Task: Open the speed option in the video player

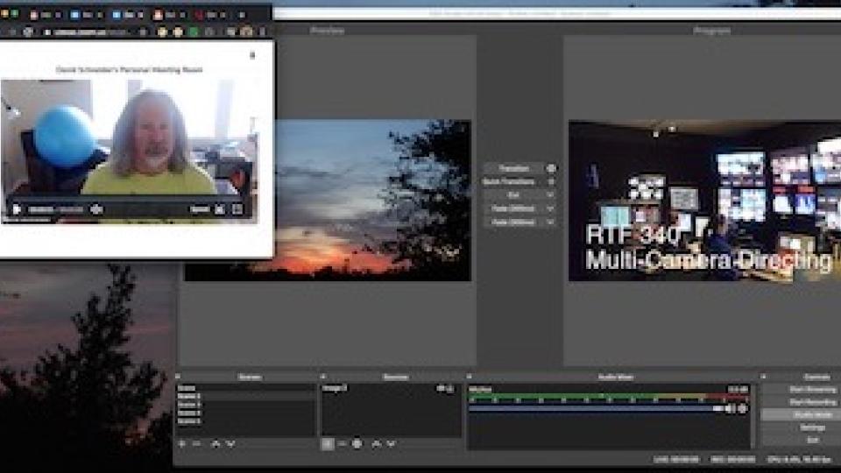Action: [x=200, y=209]
